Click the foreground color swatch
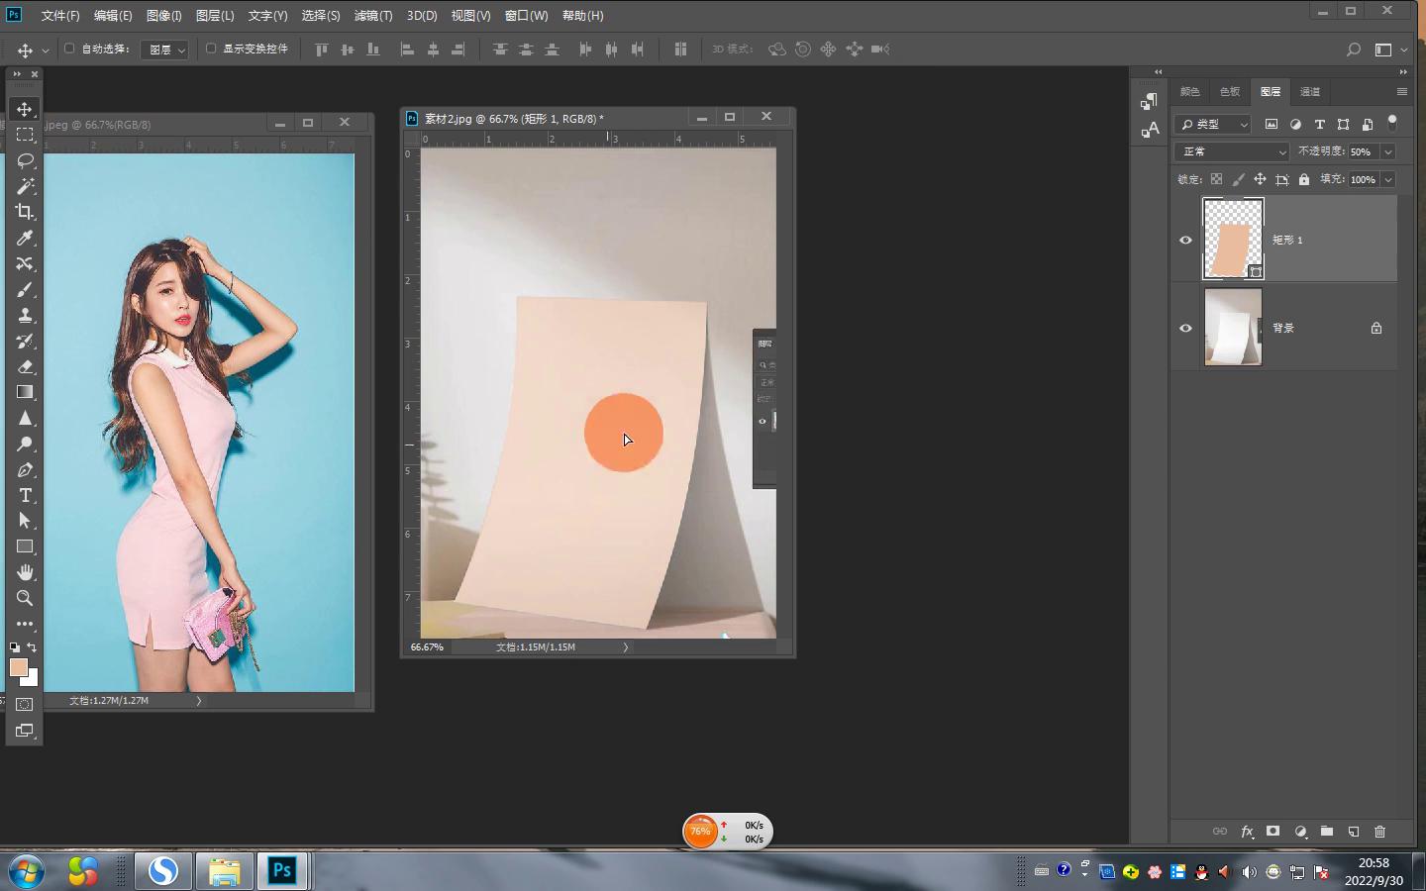Screen dimensions: 1426x891 (18, 668)
